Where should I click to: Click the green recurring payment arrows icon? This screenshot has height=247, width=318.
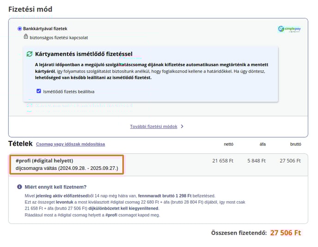(x=30, y=54)
